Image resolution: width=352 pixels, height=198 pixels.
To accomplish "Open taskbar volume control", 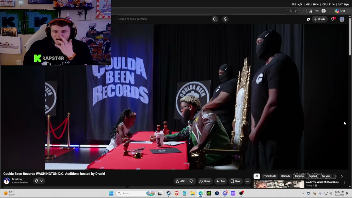I will (x=331, y=193).
